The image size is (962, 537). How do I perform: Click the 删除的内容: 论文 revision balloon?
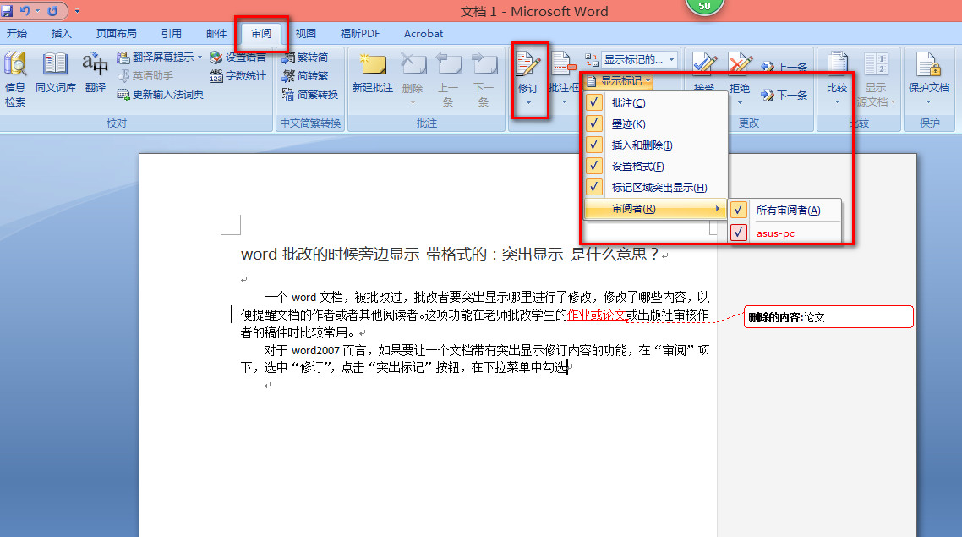[x=828, y=317]
